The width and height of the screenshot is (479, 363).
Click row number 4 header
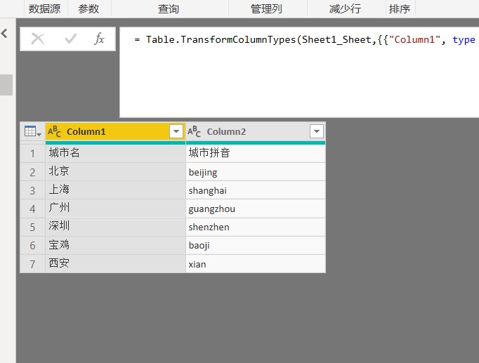(33, 209)
